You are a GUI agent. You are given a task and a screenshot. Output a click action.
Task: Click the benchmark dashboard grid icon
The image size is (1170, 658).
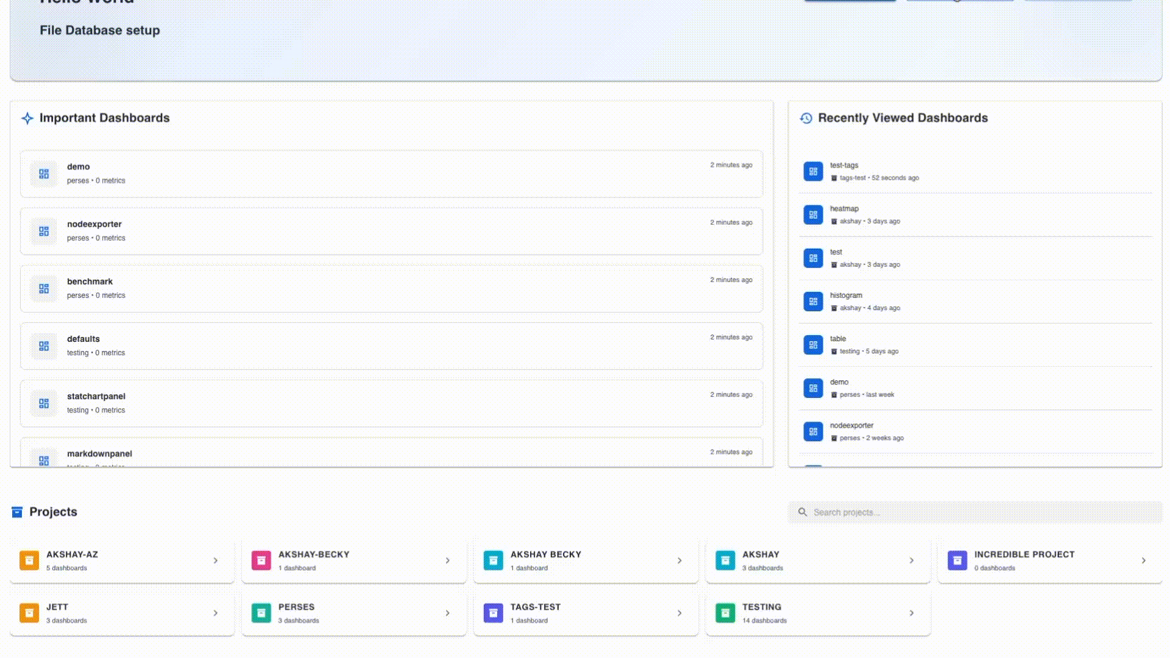click(x=44, y=289)
